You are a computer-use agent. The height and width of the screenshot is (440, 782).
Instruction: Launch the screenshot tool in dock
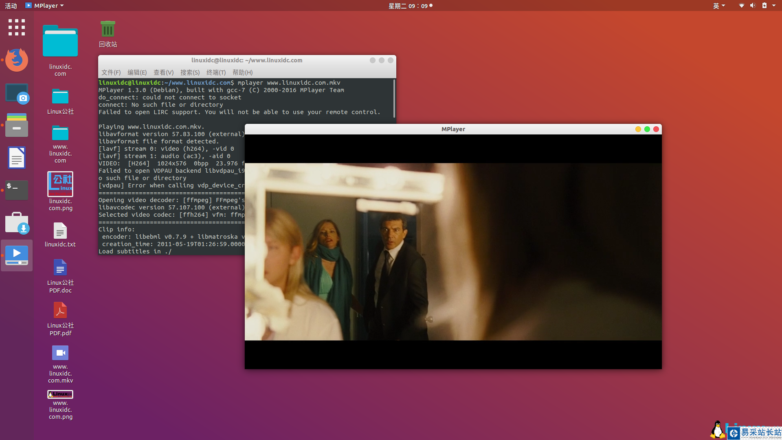pyautogui.click(x=17, y=93)
